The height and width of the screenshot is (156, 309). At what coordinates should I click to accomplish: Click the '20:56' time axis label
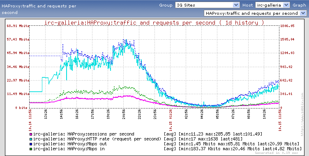[x=124, y=114]
